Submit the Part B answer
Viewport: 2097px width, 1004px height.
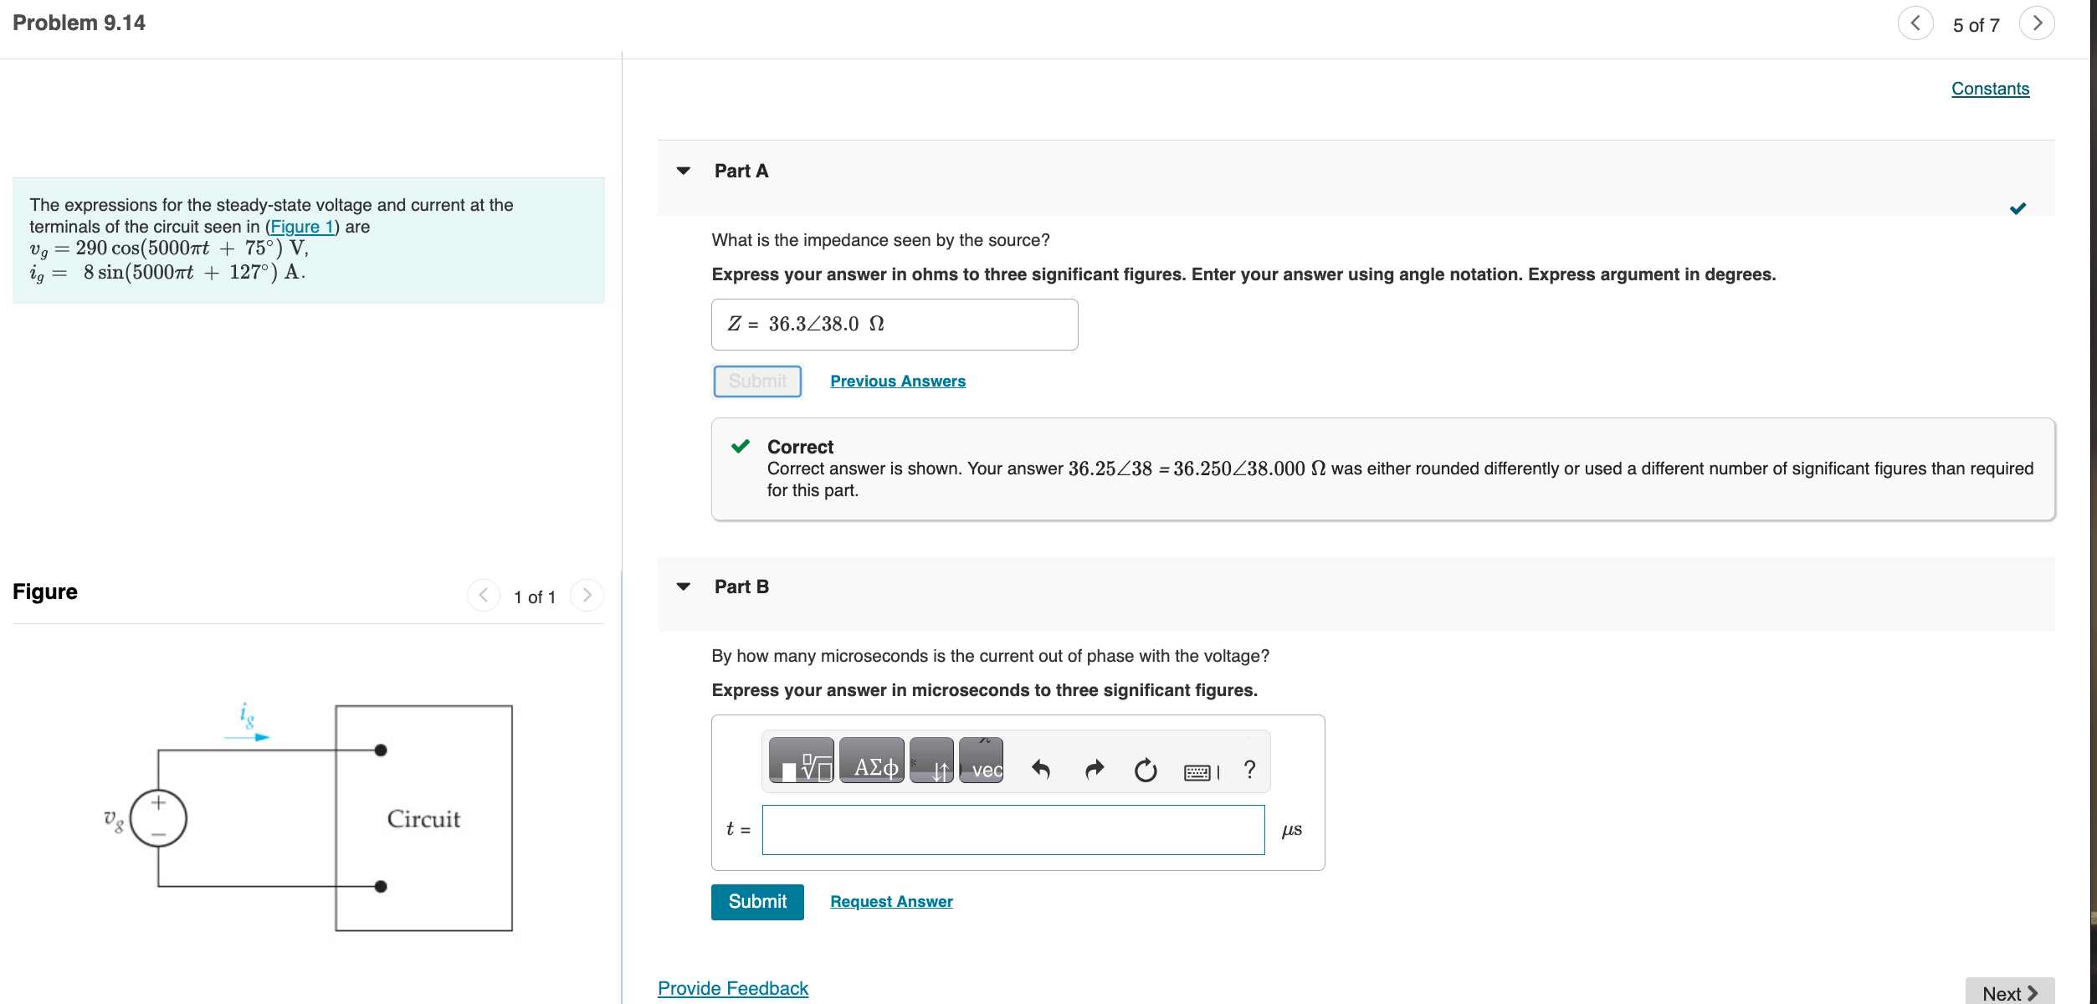[756, 902]
